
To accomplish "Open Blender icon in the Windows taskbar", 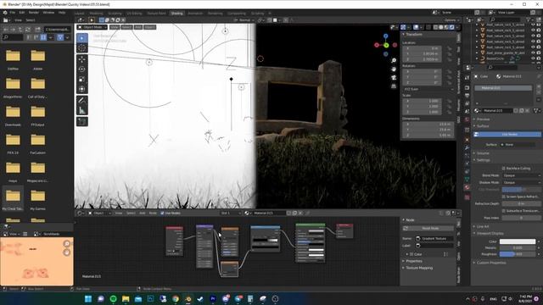I will click(188, 299).
